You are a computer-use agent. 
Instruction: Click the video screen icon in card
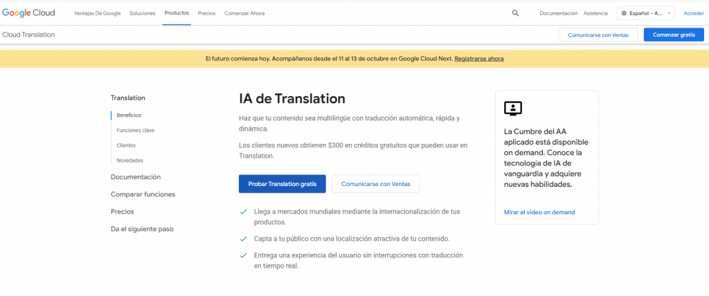pyautogui.click(x=512, y=108)
